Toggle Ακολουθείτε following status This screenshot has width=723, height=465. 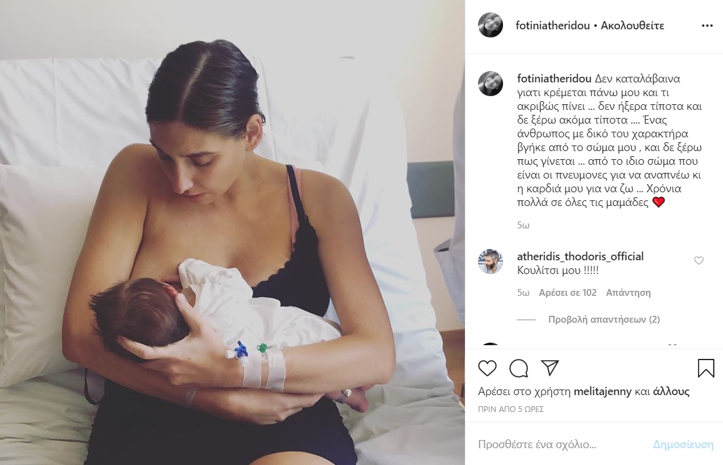pyautogui.click(x=632, y=26)
